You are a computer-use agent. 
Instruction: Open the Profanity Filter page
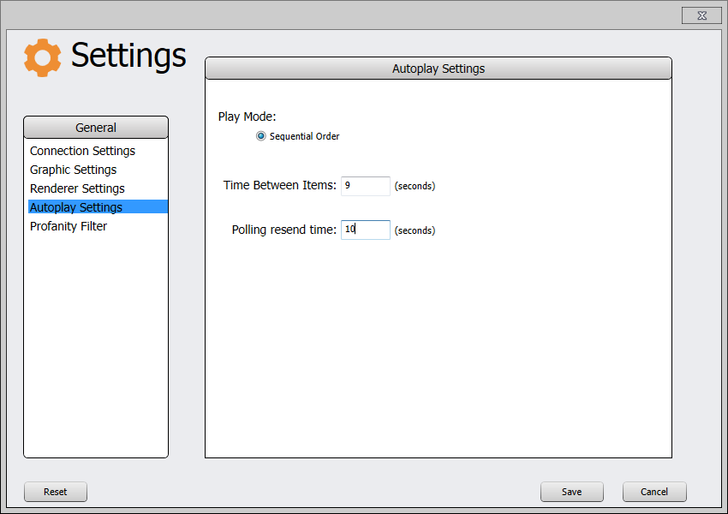point(69,226)
